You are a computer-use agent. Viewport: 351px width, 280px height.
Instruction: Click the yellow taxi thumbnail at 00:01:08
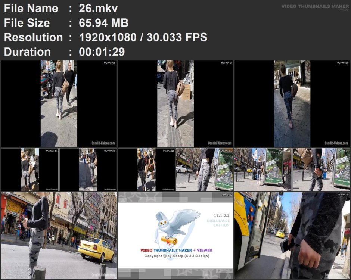click(x=59, y=235)
